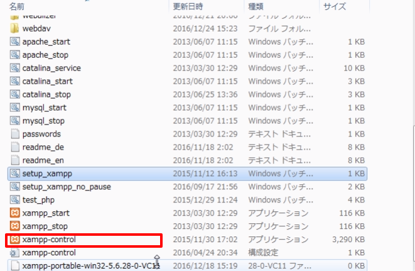Sort by the 更新日時 column header
The image size is (415, 271).
[x=188, y=6]
